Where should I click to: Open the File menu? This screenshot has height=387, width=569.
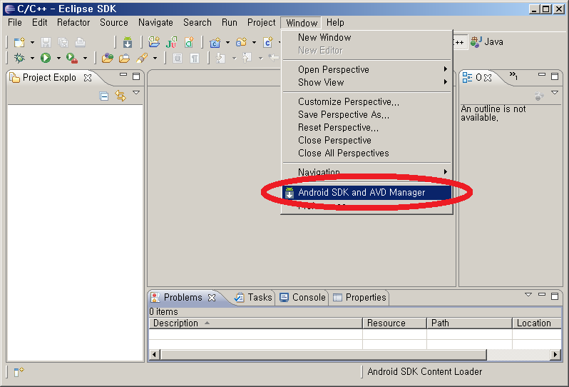click(15, 23)
